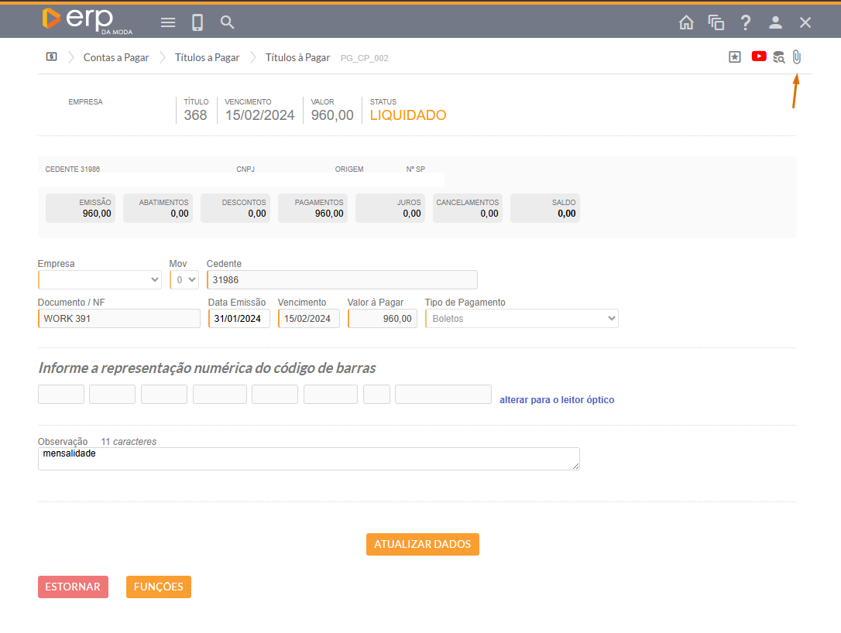This screenshot has width=841, height=633.
Task: Click the attachment paperclip icon
Action: coord(797,56)
